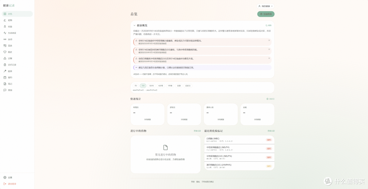The width and height of the screenshot is (368, 189).
Task: Select the 6个月 time range
Action: click(160, 86)
